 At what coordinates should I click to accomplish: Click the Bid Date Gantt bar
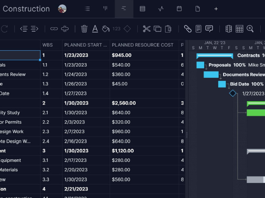(x=222, y=84)
